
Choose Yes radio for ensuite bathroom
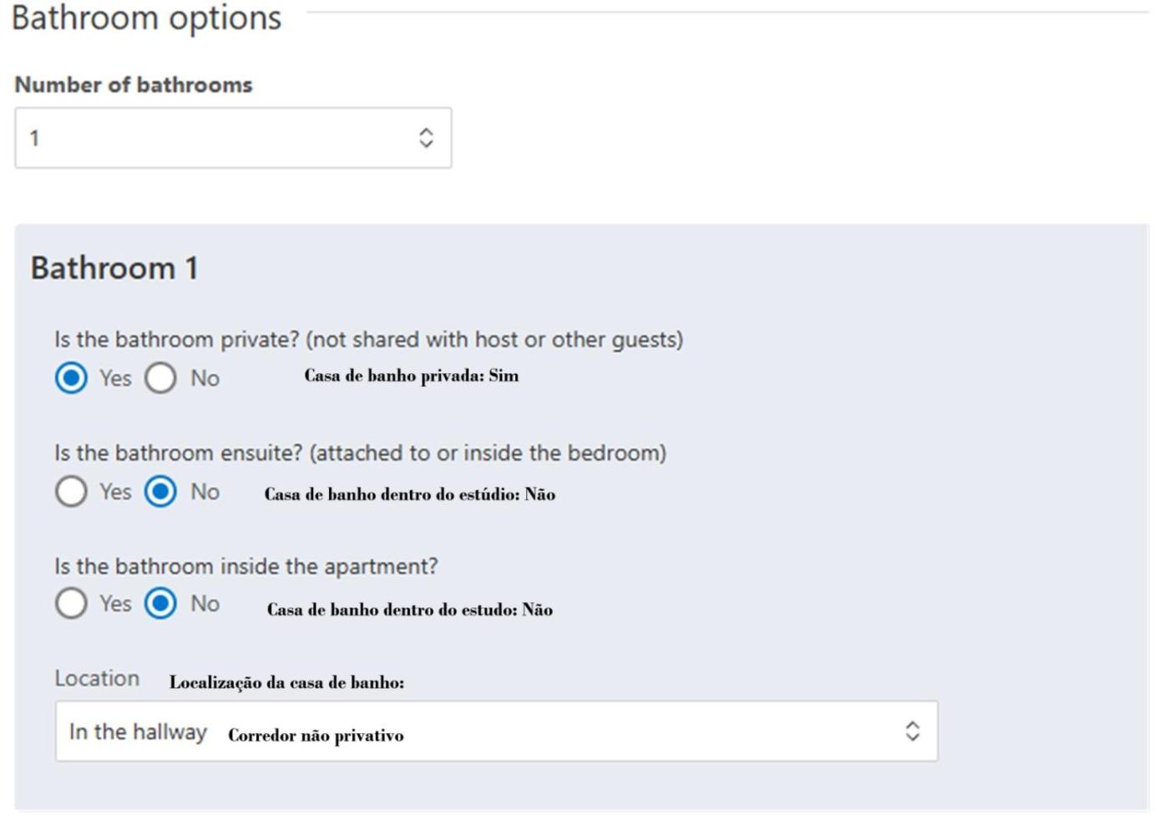point(71,492)
